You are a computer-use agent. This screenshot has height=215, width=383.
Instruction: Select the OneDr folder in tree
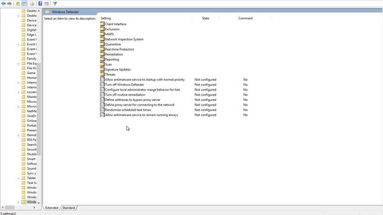point(32,116)
